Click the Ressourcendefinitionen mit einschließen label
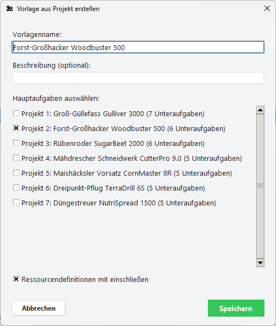Image resolution: width=276 pixels, height=326 pixels. click(85, 279)
